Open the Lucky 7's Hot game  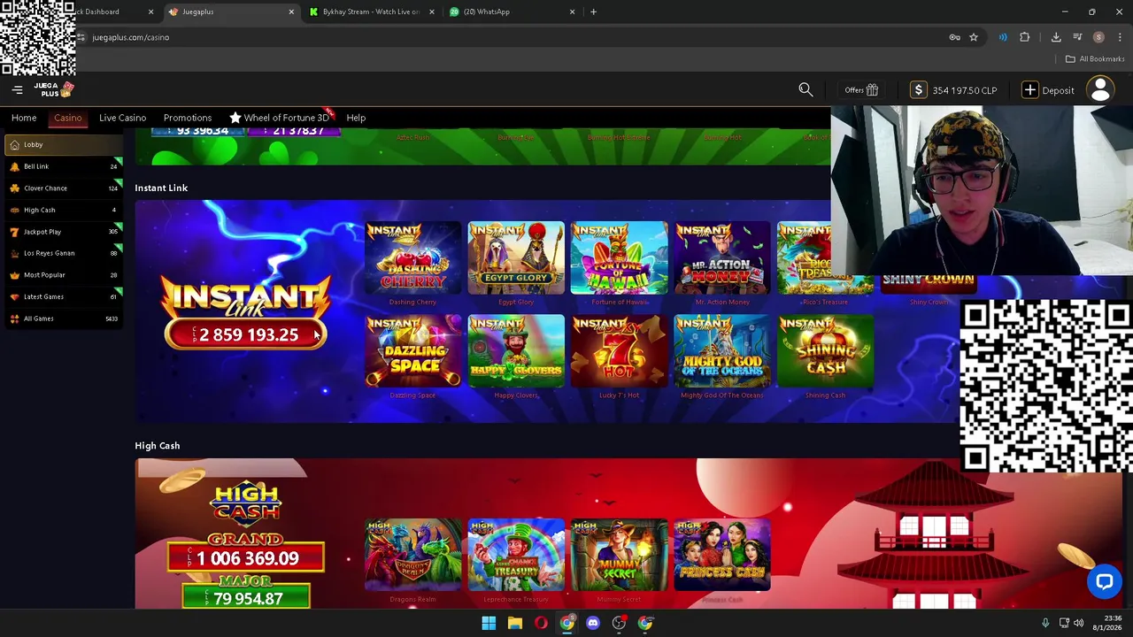[x=619, y=351]
